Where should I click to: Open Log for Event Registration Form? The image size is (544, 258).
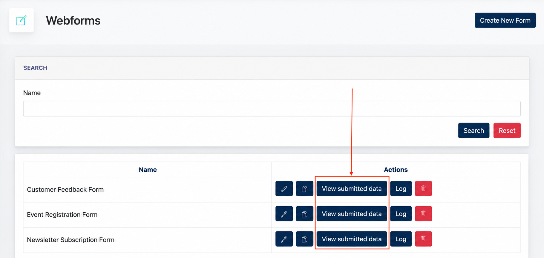tap(401, 214)
